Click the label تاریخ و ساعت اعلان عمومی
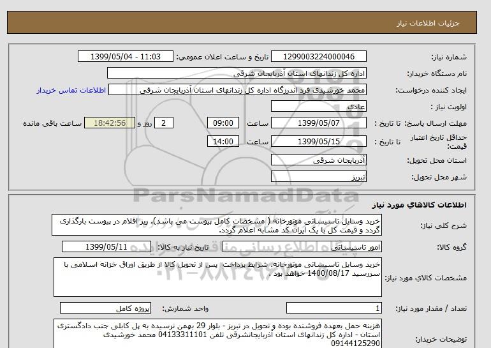 pos(223,57)
